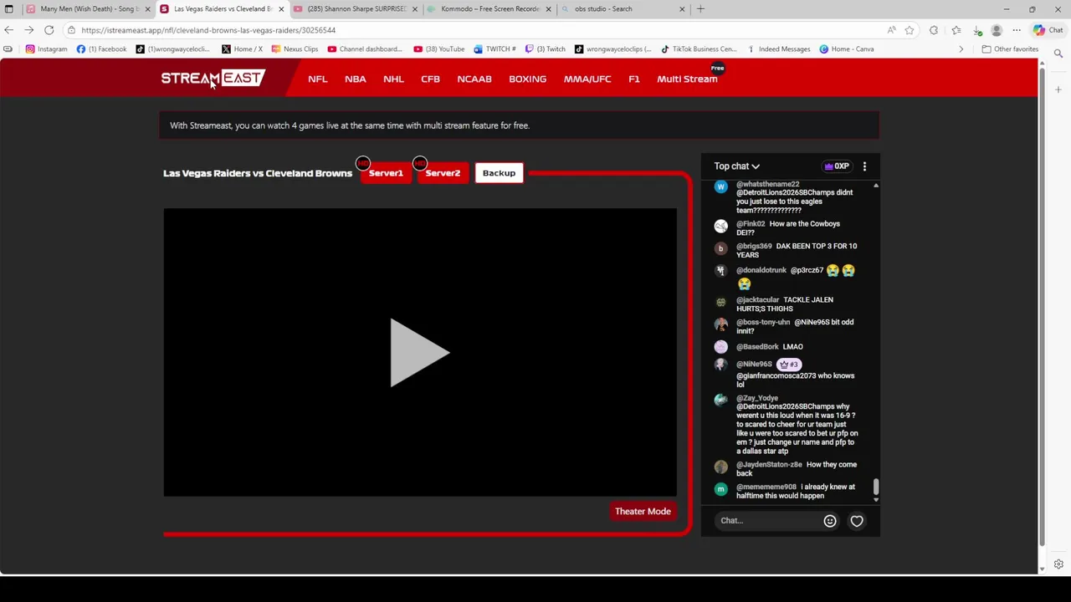
Task: Add this page to favorites star icon
Action: [910, 30]
